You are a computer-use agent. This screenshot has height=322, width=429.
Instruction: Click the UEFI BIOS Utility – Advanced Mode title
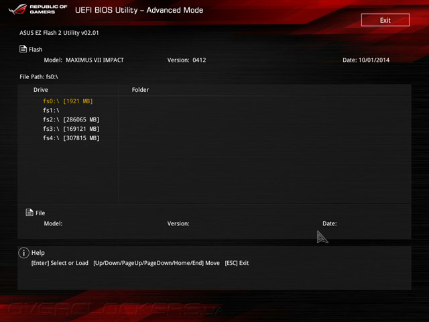click(139, 10)
